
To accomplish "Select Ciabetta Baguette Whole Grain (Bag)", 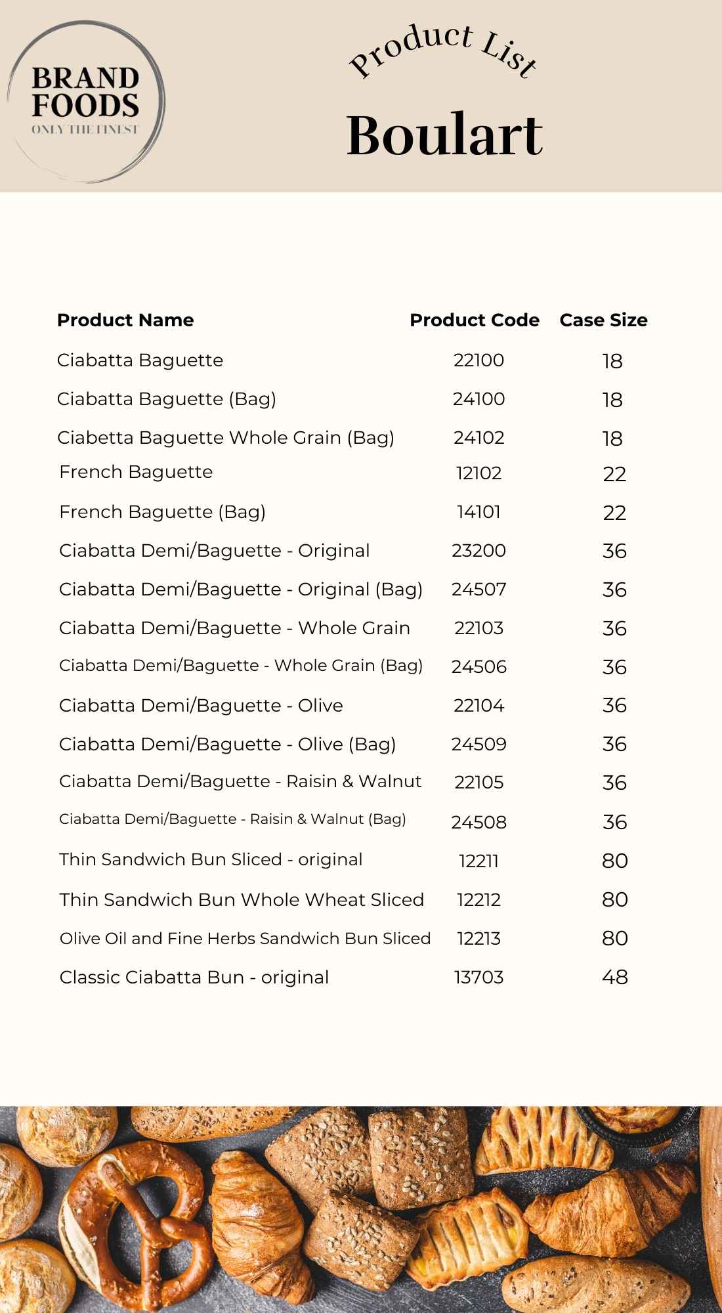I will point(225,438).
